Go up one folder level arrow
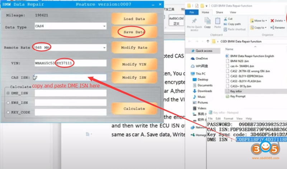 point(208,41)
